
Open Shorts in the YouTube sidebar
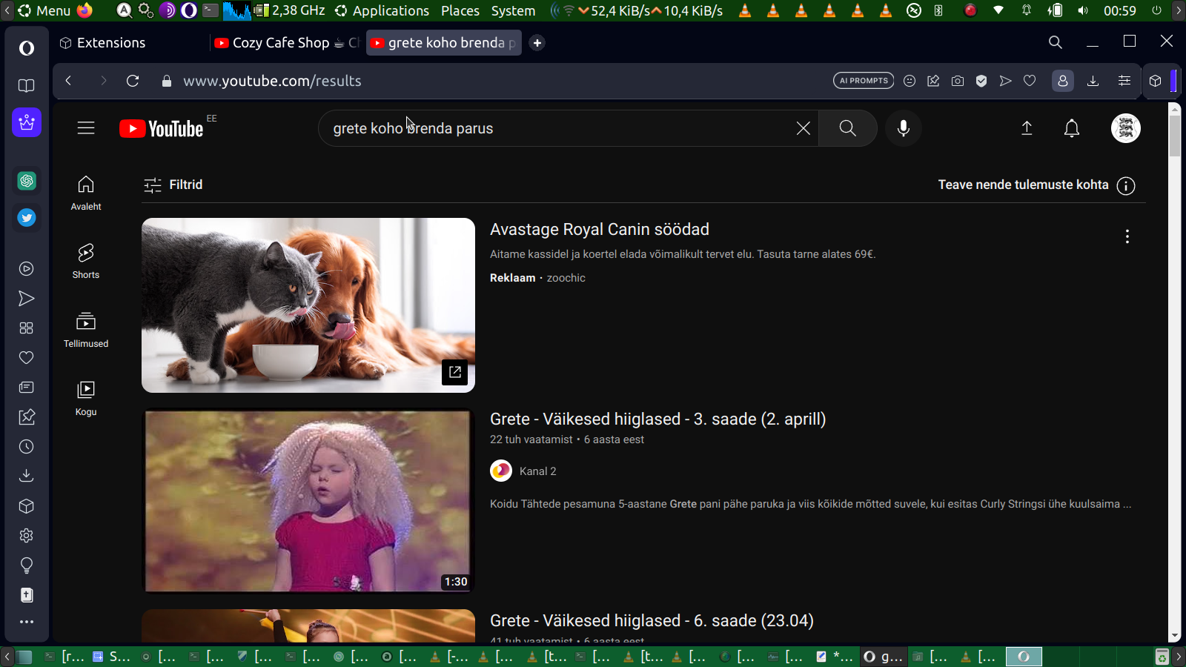(x=86, y=261)
